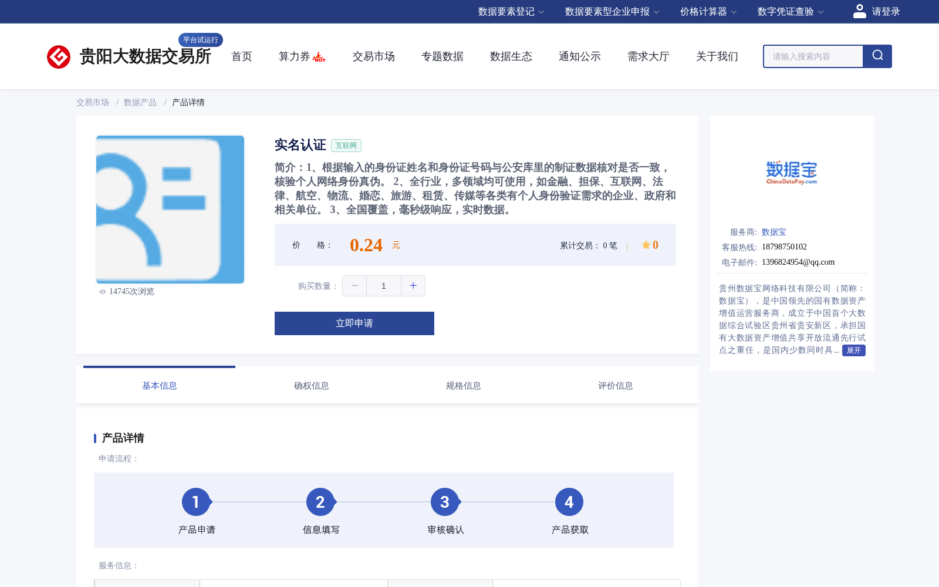The width and height of the screenshot is (939, 587).
Task: Open the 数据要素型企业申报 dropdown
Action: click(612, 12)
